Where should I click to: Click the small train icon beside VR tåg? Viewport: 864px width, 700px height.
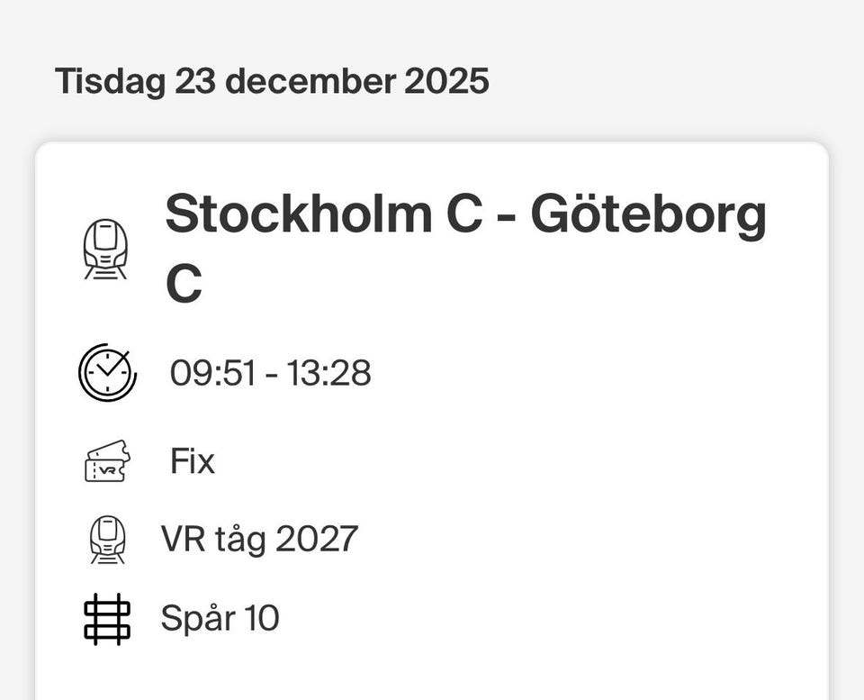(x=107, y=540)
